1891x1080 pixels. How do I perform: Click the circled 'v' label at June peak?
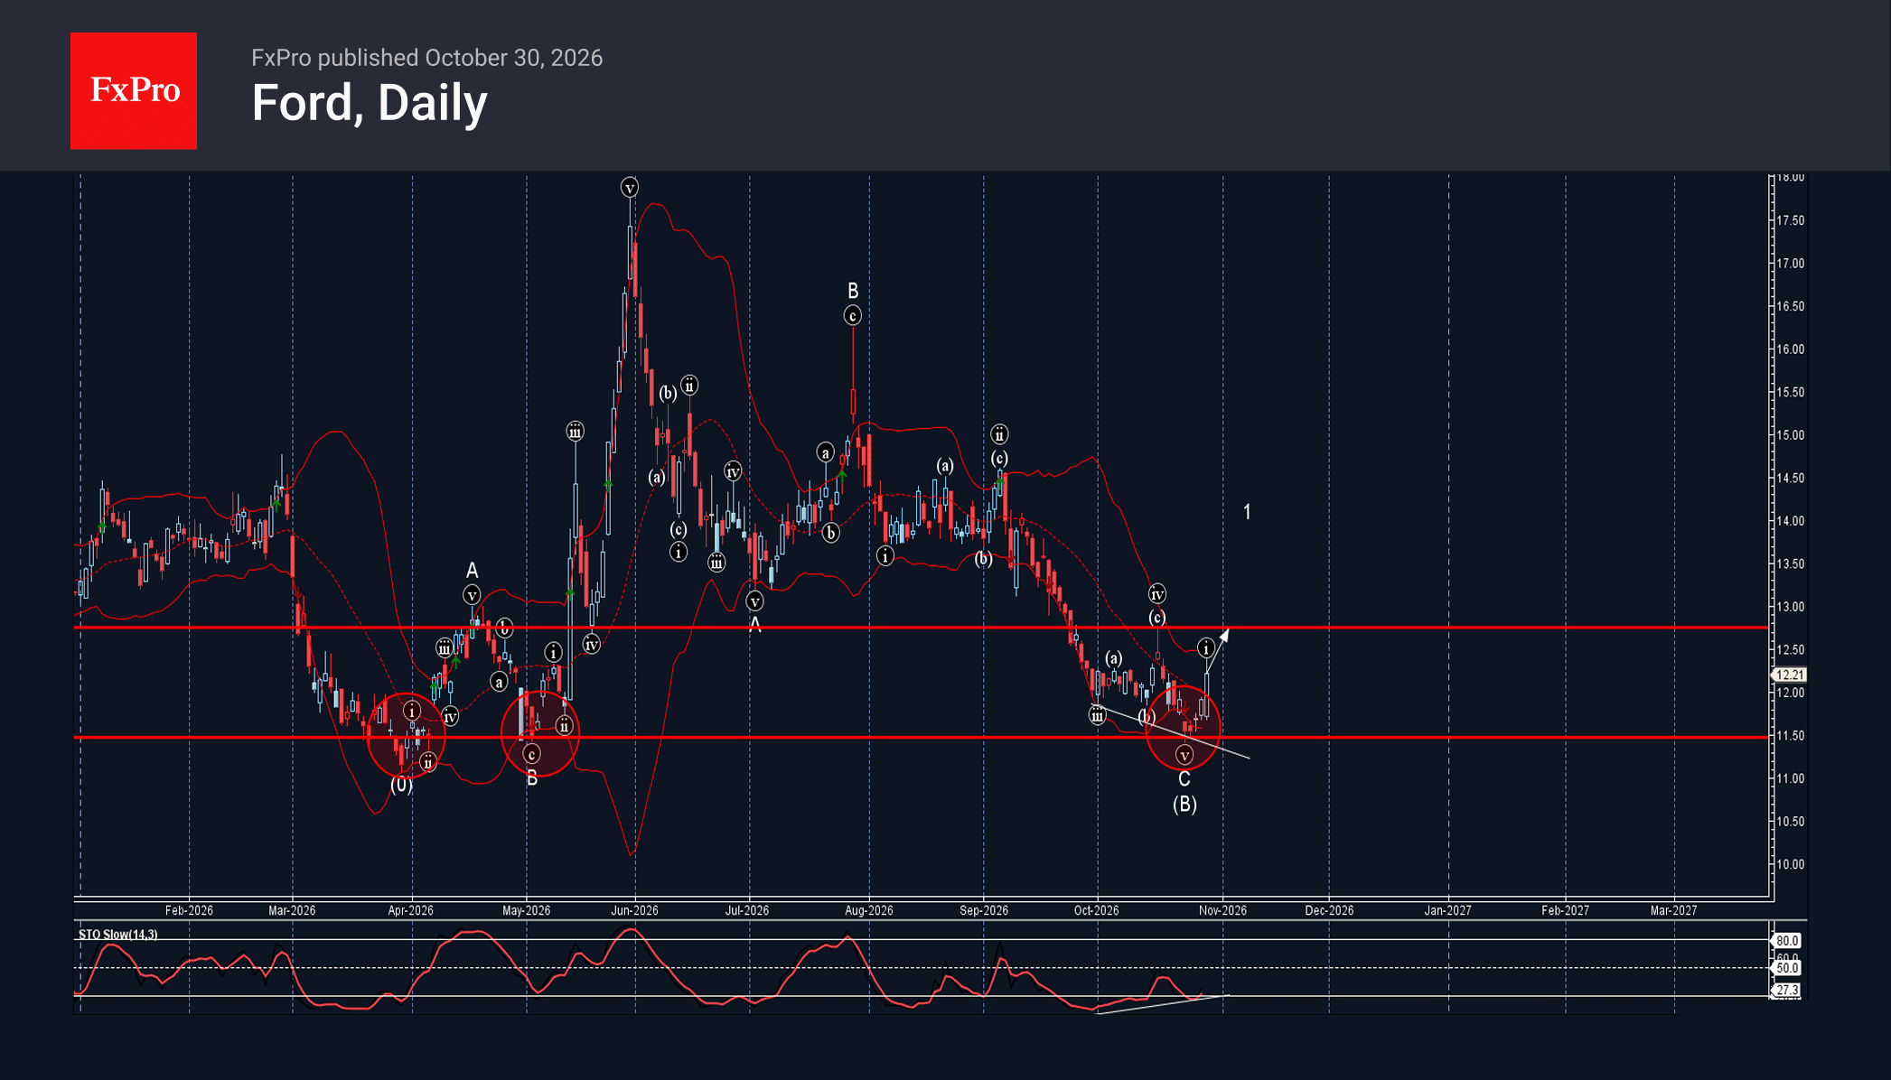tap(630, 188)
